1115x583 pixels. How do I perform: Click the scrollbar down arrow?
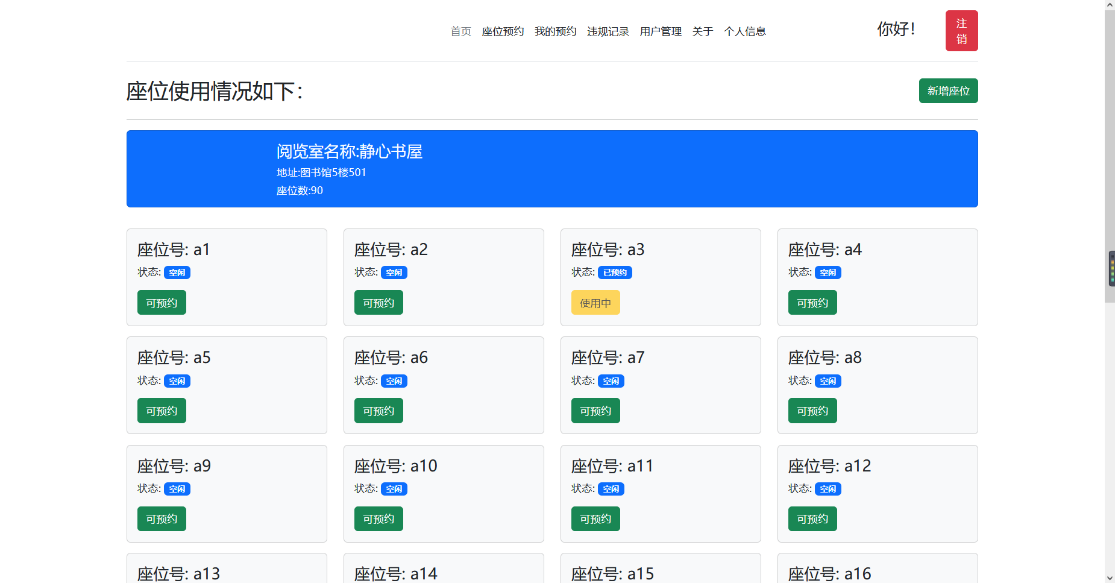point(1110,578)
